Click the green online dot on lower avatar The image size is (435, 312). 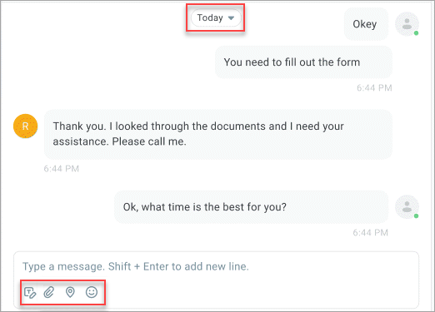(x=416, y=216)
